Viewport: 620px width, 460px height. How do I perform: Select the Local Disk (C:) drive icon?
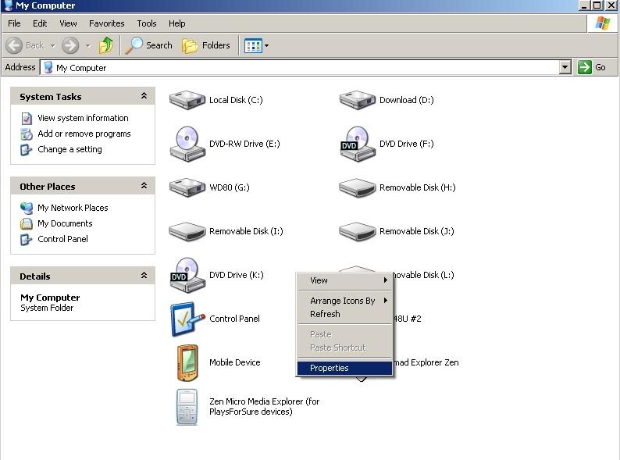[187, 100]
